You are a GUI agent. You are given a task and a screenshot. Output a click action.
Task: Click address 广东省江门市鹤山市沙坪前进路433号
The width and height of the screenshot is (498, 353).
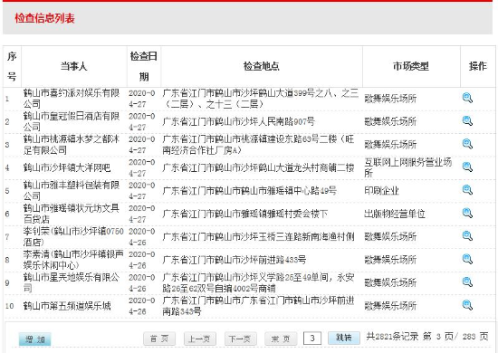235,260
